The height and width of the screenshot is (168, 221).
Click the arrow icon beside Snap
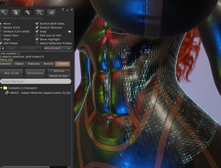point(69,32)
